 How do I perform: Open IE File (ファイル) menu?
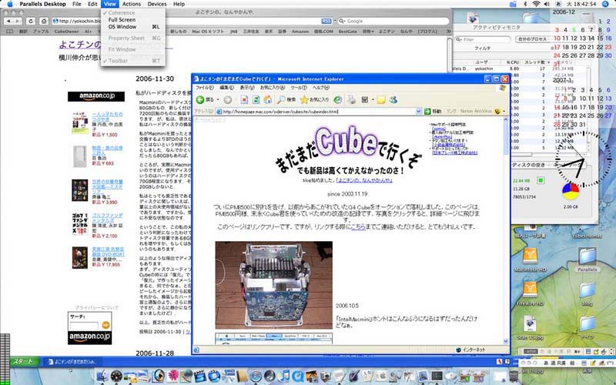[204, 88]
